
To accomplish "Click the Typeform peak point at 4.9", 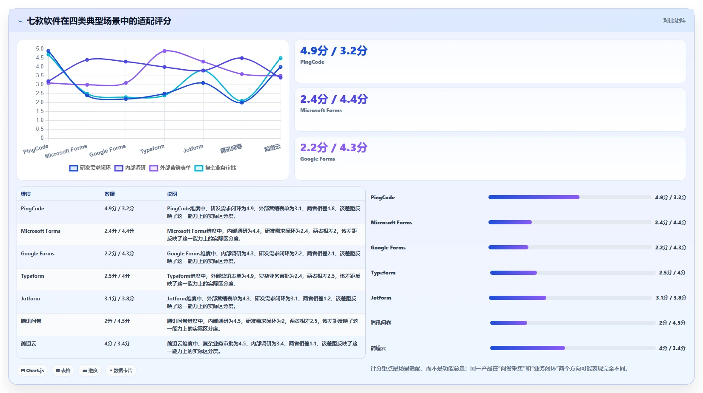I will point(164,51).
